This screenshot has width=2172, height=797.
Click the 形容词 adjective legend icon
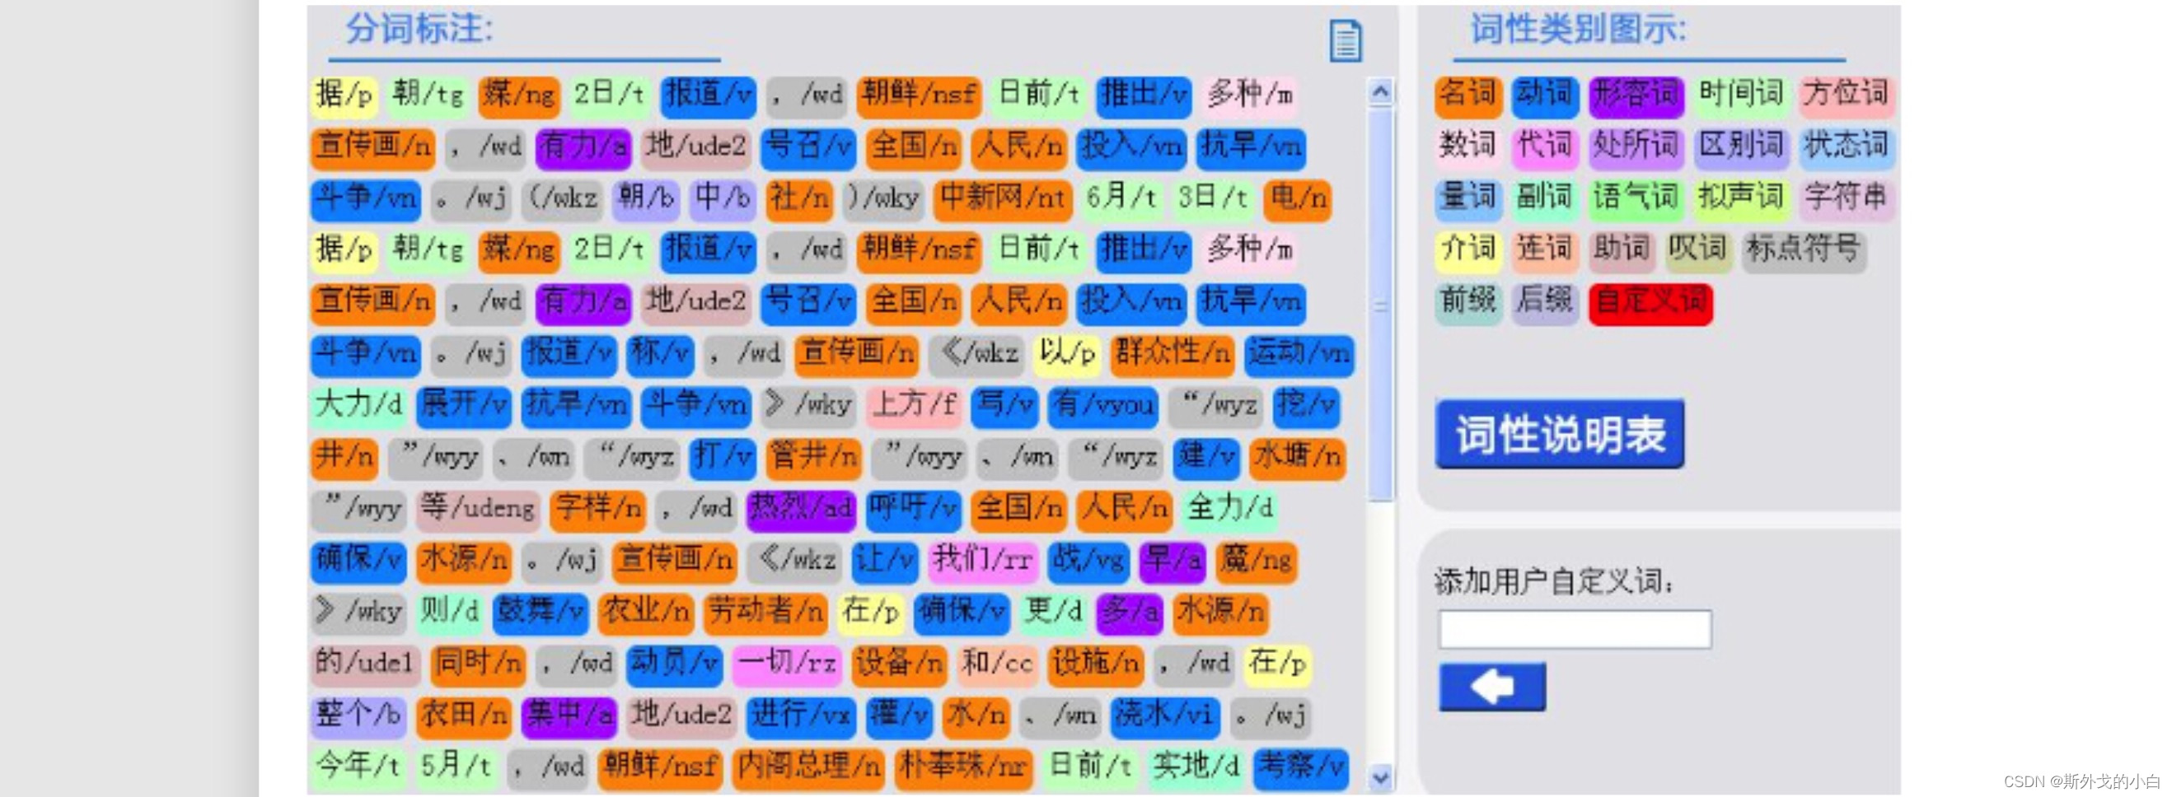(1634, 96)
